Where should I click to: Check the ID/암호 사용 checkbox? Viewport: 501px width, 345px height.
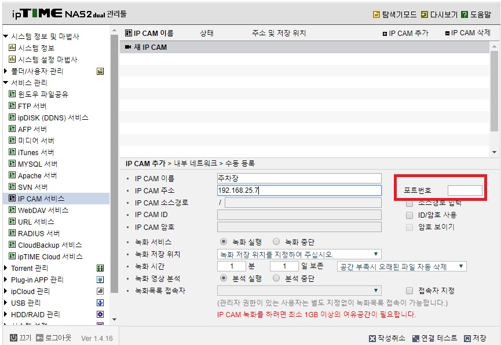click(x=409, y=215)
